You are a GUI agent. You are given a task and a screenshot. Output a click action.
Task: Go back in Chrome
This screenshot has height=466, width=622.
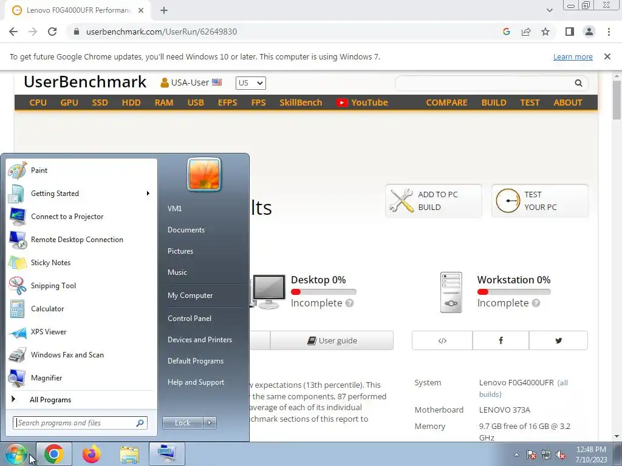13,32
